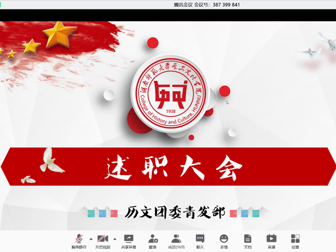This screenshot has width=336, height=252.
Task: Open the Documents (文档) icon
Action: tap(248, 240)
